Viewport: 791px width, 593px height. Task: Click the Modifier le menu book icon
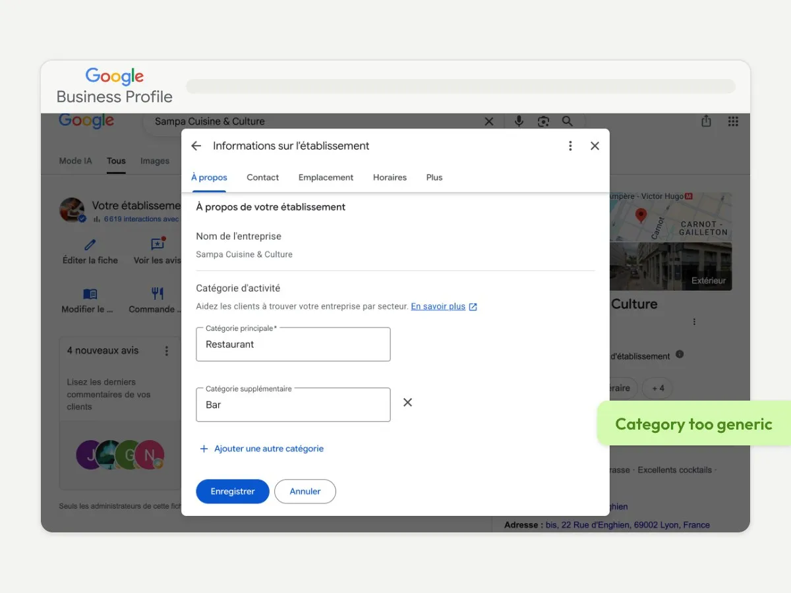[x=90, y=294]
